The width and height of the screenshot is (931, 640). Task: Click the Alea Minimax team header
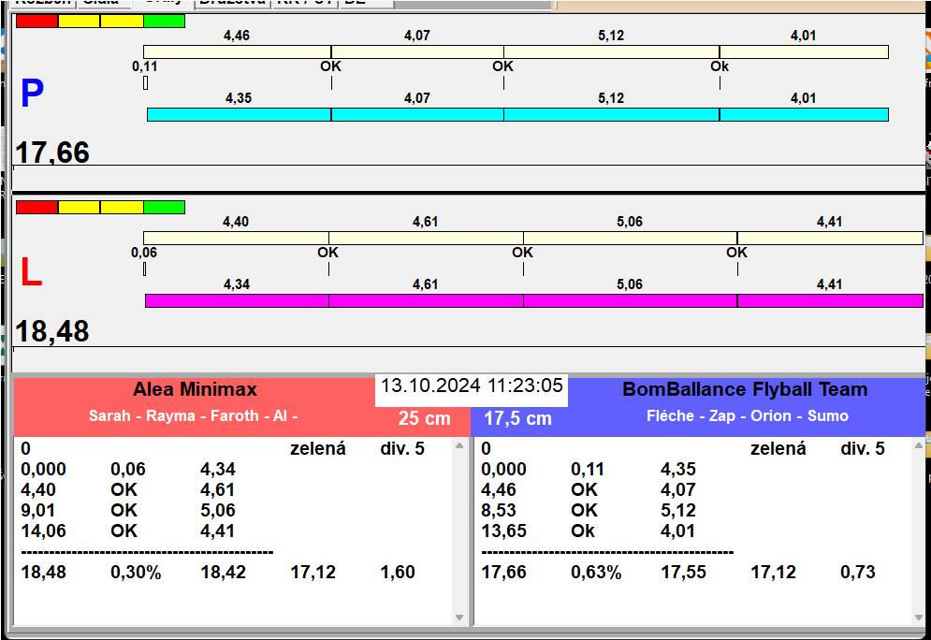tap(195, 390)
